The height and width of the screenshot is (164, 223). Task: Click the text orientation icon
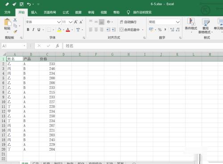[109, 22]
